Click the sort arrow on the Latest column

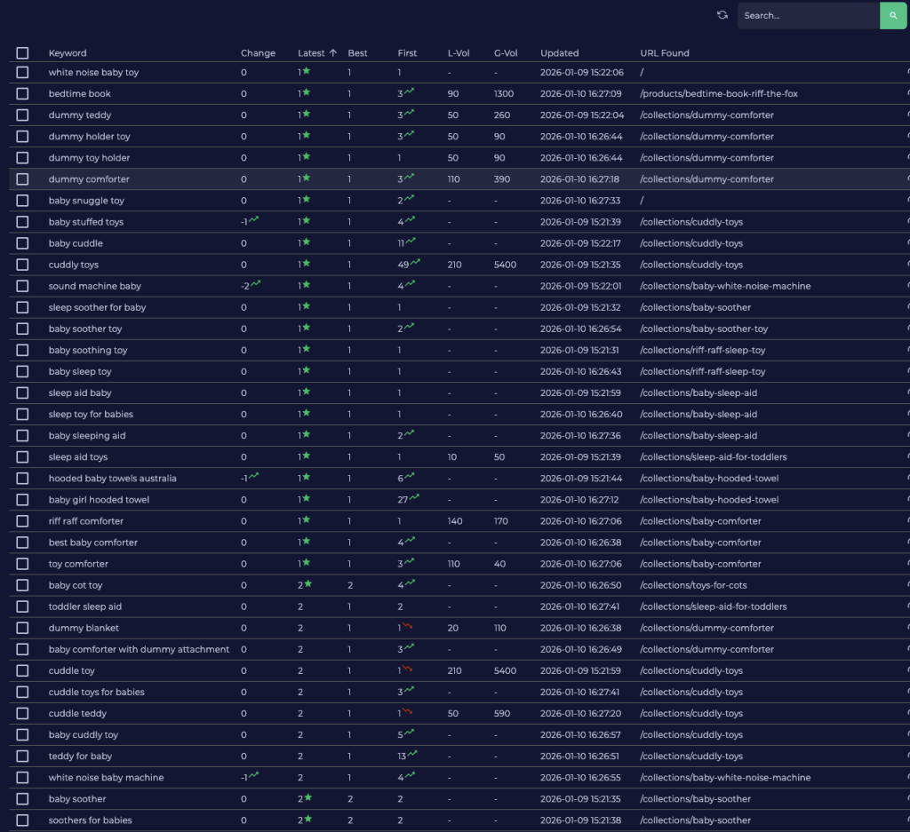pyautogui.click(x=333, y=53)
